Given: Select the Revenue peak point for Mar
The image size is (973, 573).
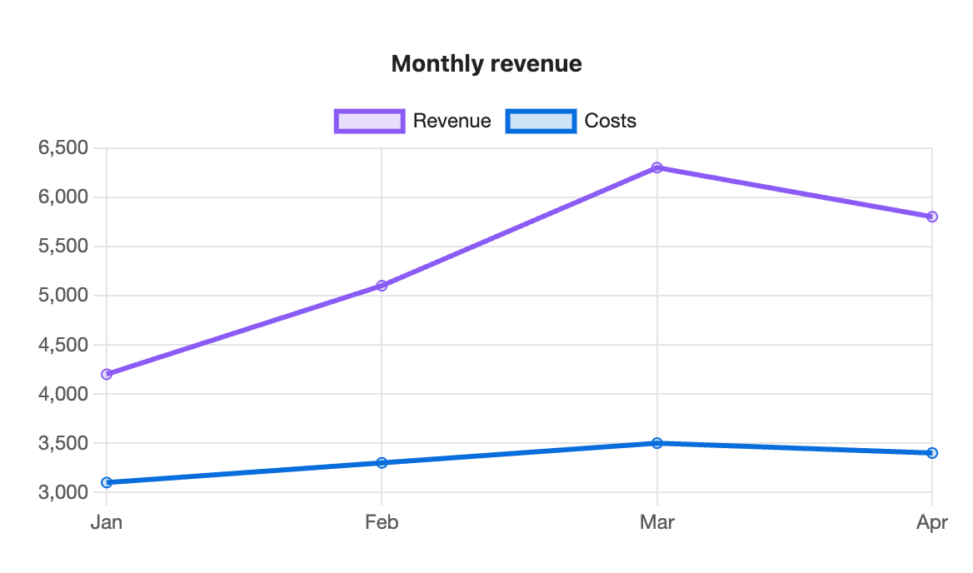Looking at the screenshot, I should pos(657,167).
